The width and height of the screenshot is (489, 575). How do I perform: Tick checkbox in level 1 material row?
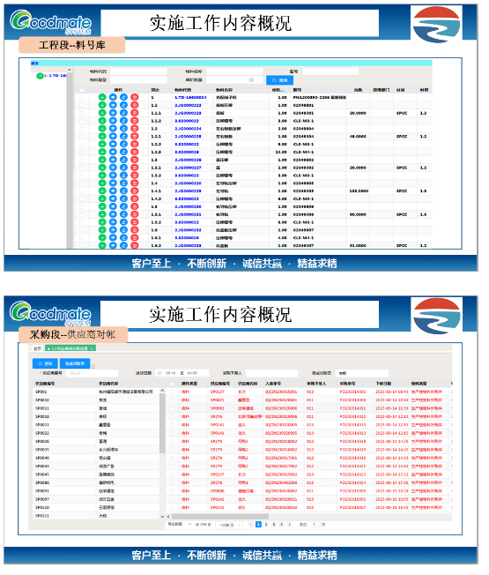(x=82, y=98)
